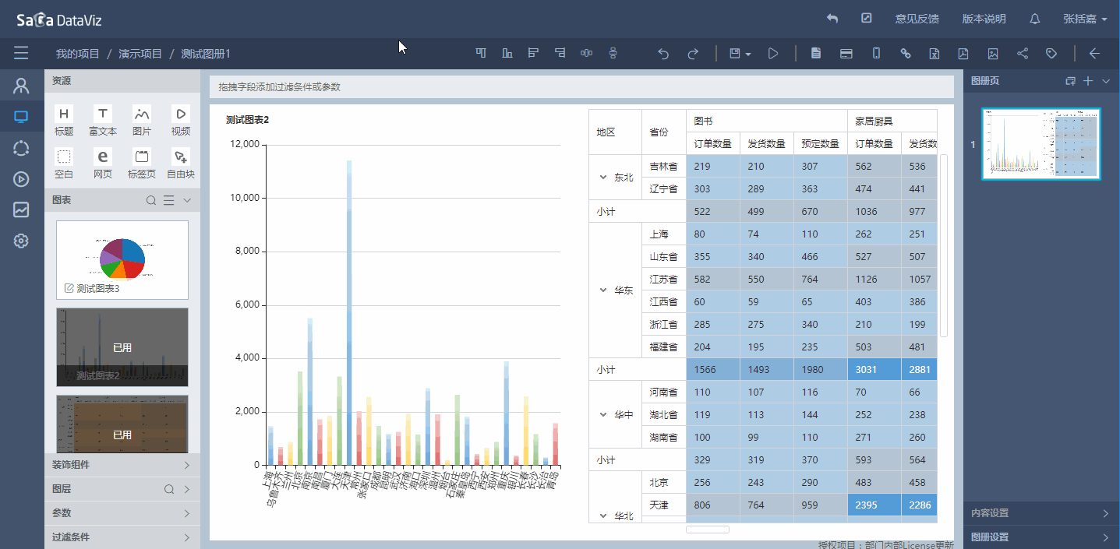
Task: Click the 测试图册1 breadcrumb
Action: click(x=206, y=54)
